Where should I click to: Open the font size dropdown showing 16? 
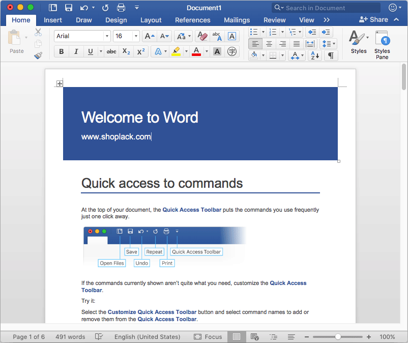[x=136, y=36]
